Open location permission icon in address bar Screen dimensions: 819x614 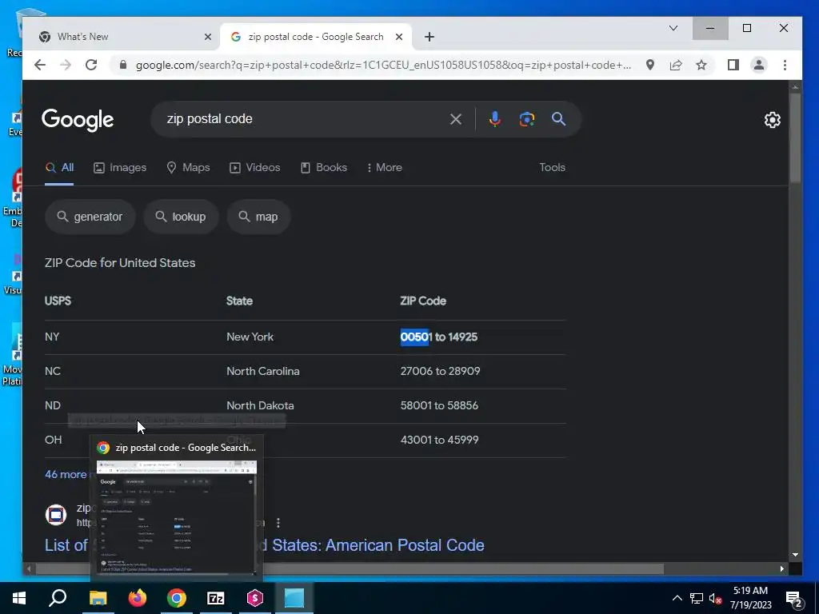(649, 65)
